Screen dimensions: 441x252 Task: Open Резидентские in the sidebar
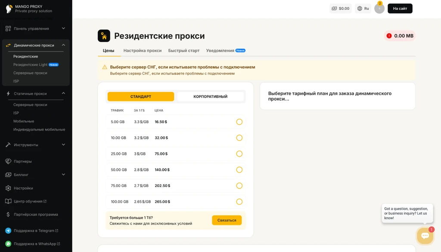(x=25, y=56)
